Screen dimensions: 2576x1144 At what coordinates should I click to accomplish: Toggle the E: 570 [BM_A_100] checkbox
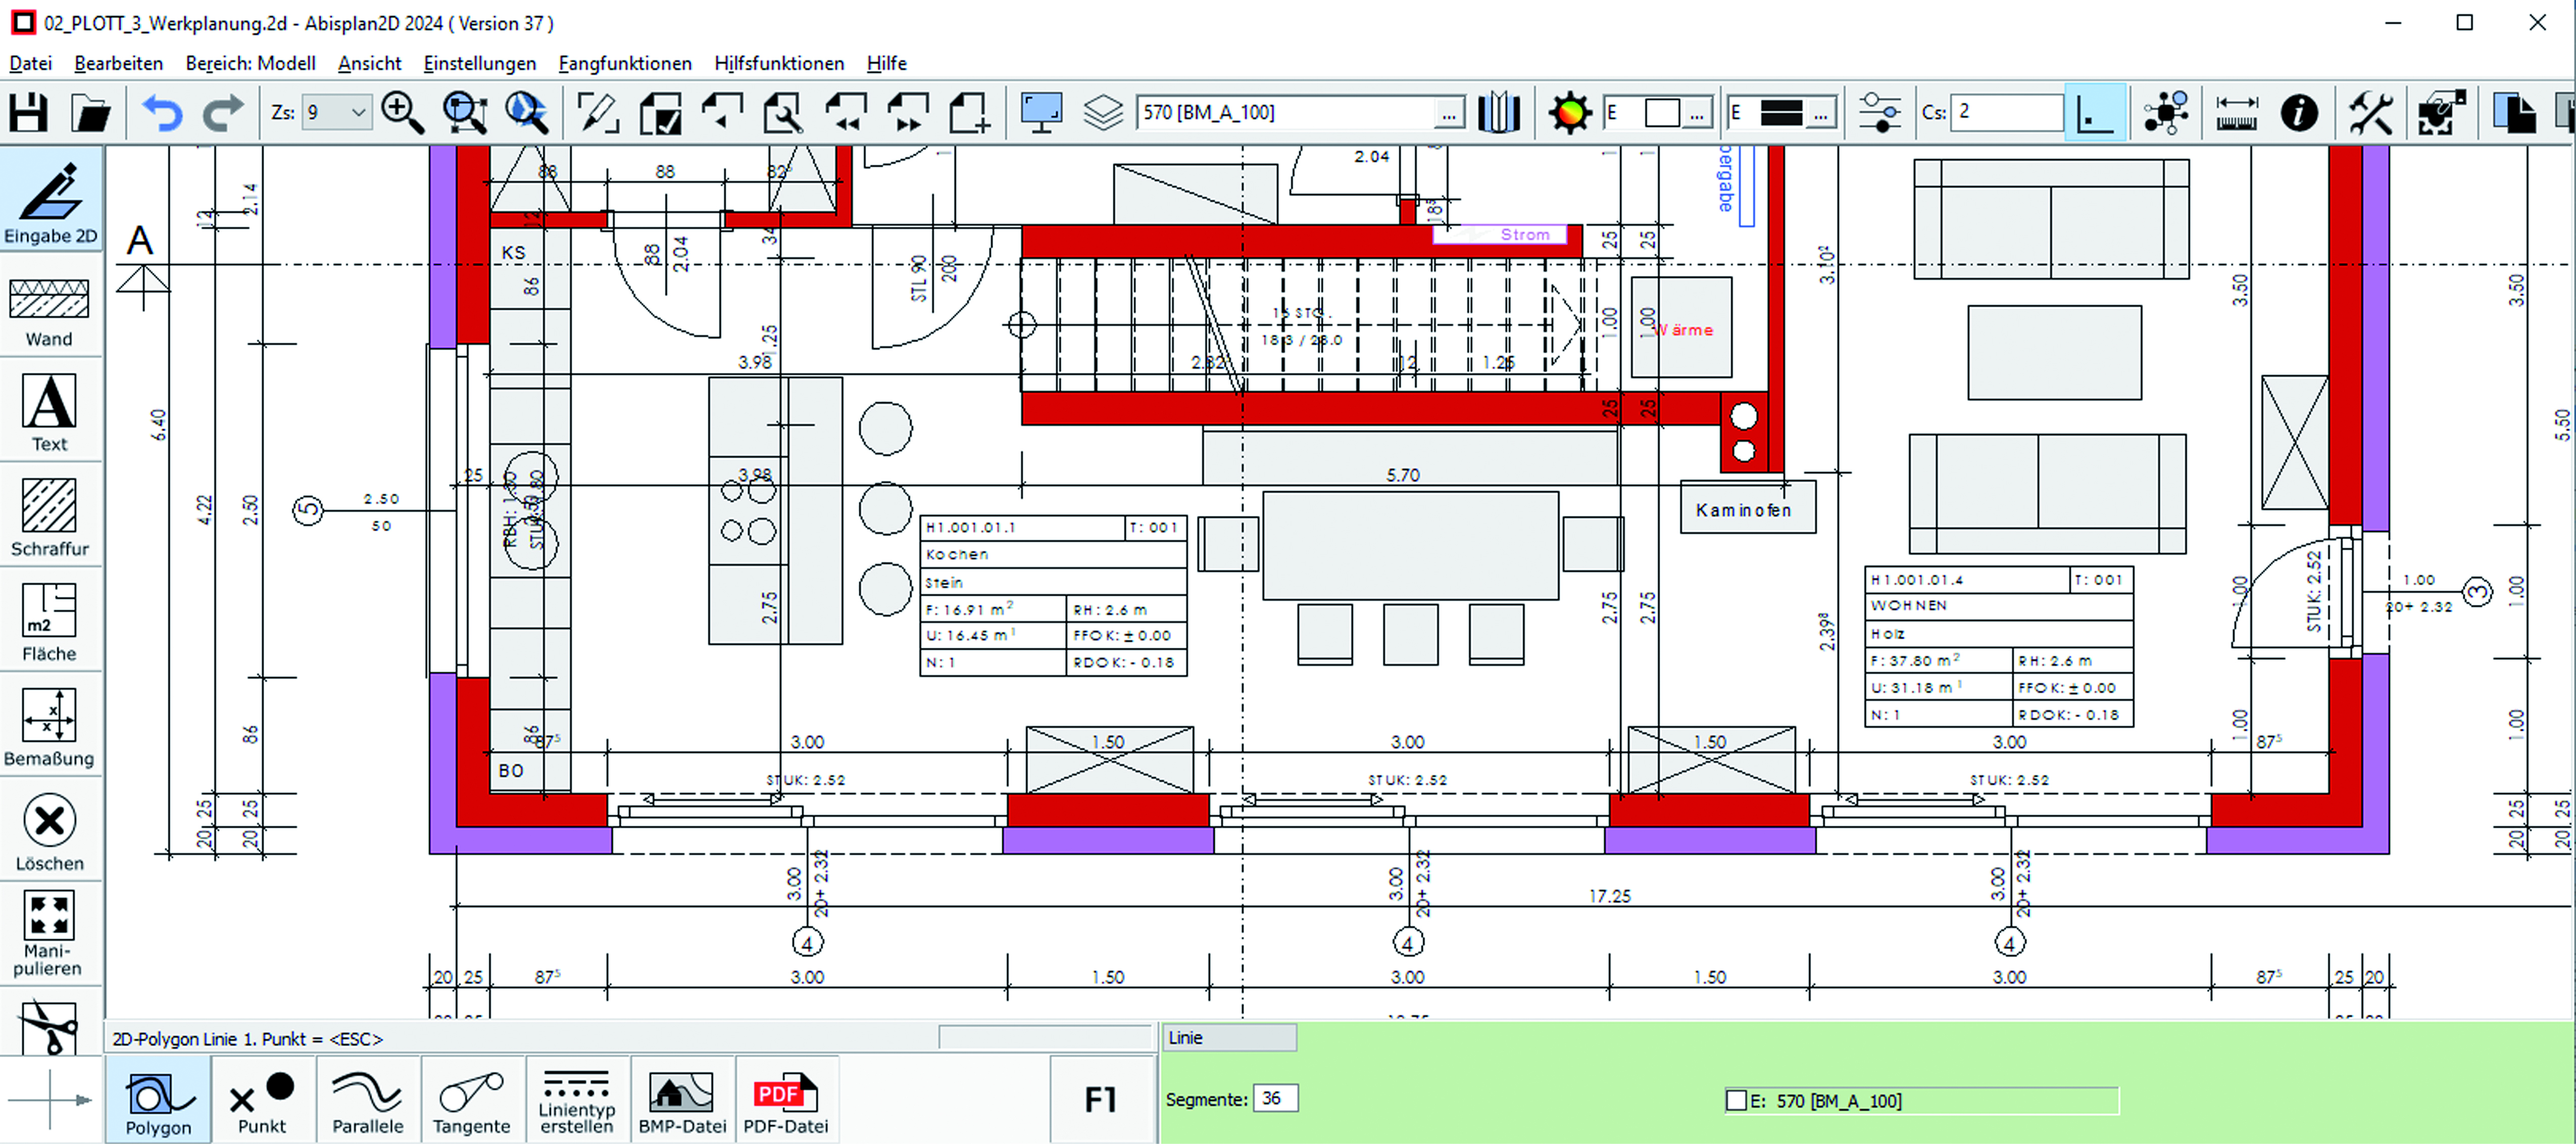point(1736,1100)
